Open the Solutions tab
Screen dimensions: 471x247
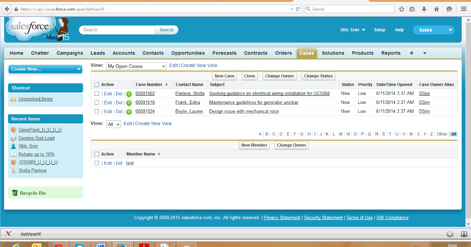333,53
